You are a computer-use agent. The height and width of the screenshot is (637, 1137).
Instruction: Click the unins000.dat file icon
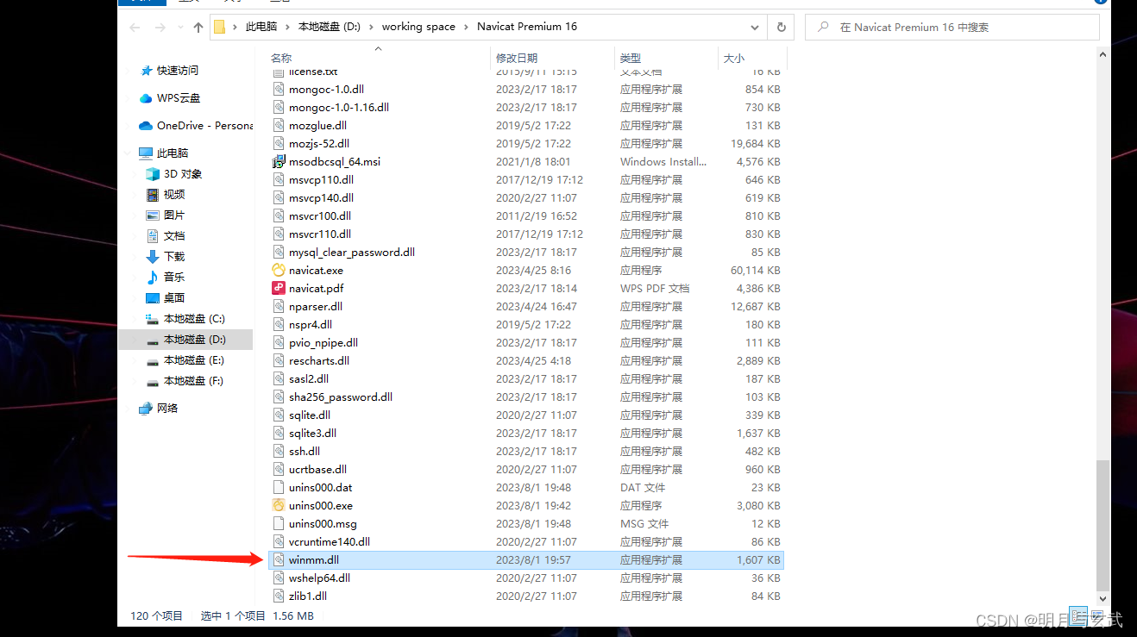pyautogui.click(x=279, y=488)
